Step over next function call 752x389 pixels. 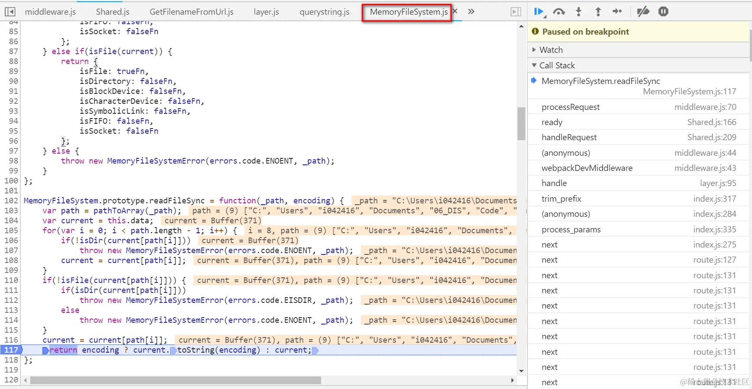click(x=559, y=12)
